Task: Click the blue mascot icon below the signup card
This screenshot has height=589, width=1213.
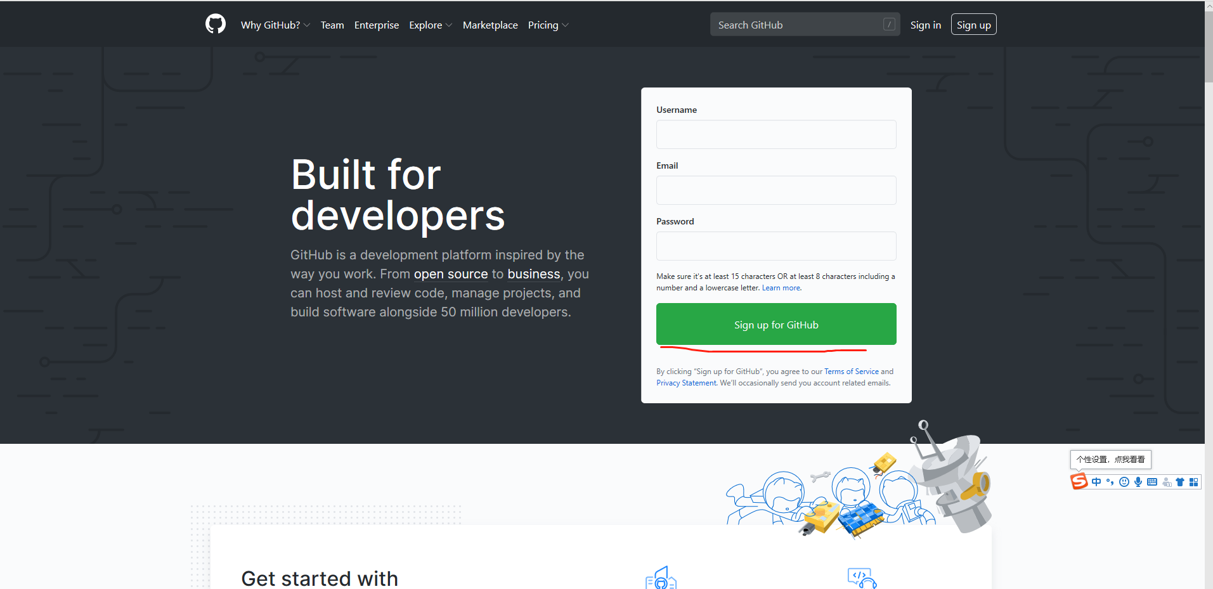Action: coord(661,578)
